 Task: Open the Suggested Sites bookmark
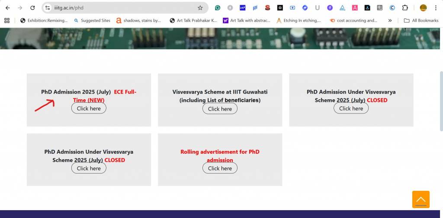tap(92, 20)
